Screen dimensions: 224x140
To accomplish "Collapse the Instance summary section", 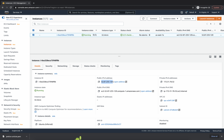I will 36,74.
